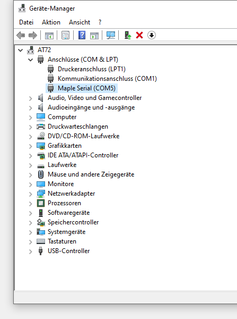The width and height of the screenshot is (237, 319).
Task: Expand the USB-Controller category
Action: 30,251
